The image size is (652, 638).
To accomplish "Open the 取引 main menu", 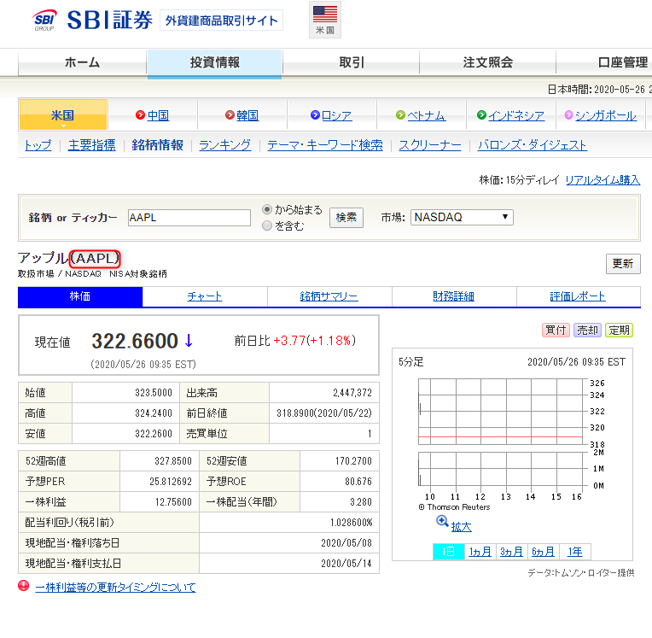I will (352, 62).
